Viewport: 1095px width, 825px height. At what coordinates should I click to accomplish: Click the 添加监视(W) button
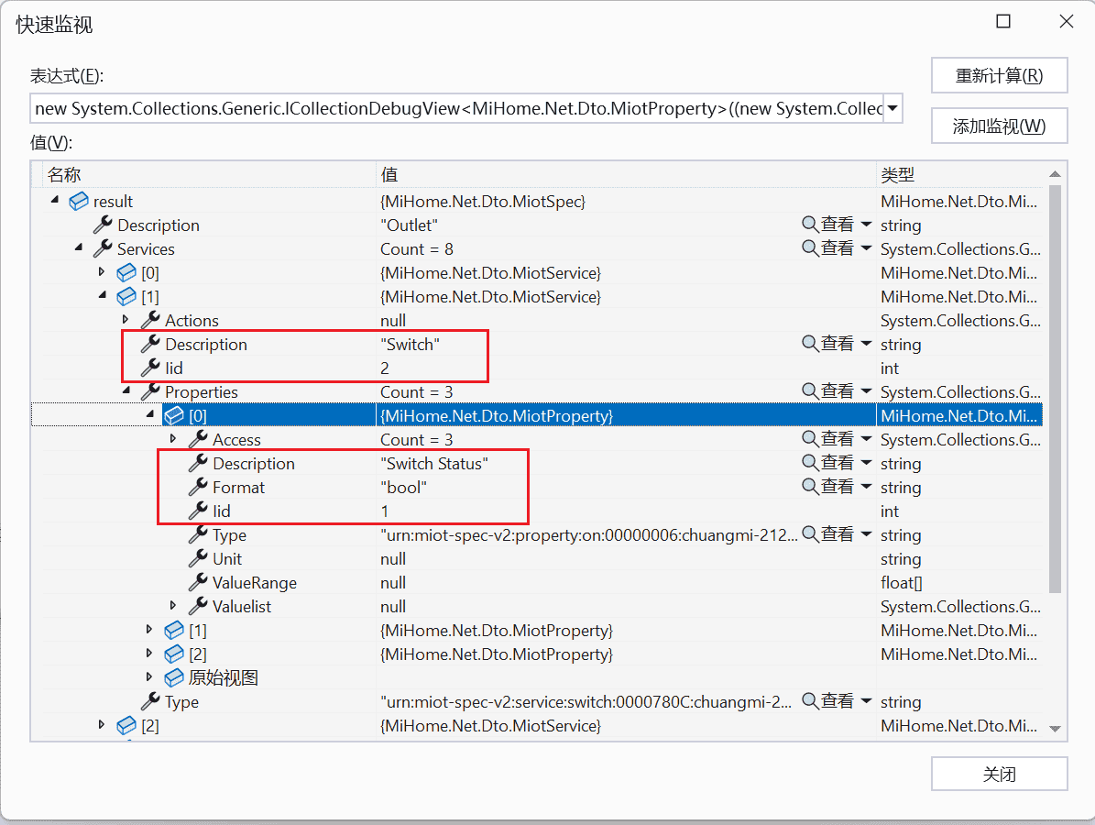pyautogui.click(x=999, y=126)
